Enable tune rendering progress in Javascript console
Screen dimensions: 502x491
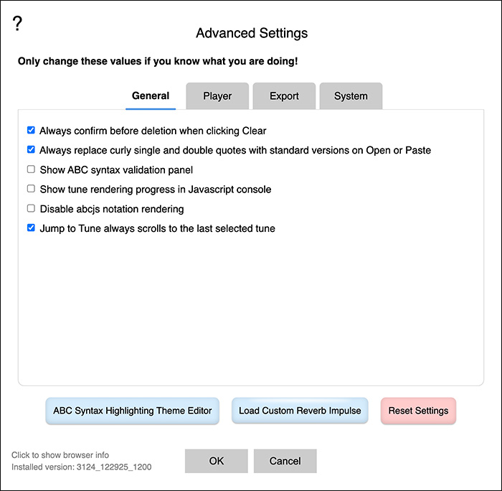point(31,190)
